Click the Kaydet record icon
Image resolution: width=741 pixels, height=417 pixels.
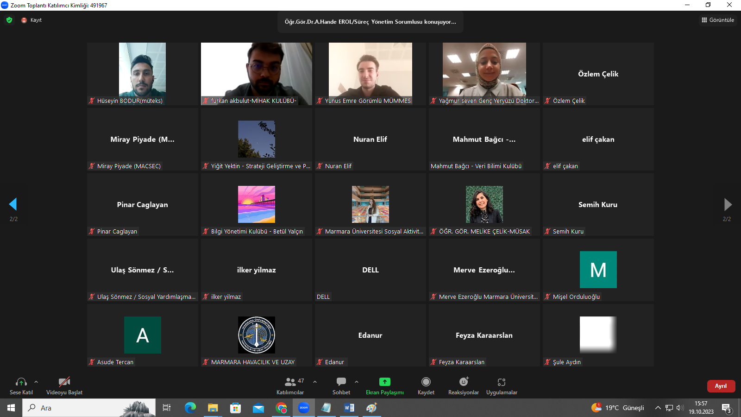(x=426, y=382)
